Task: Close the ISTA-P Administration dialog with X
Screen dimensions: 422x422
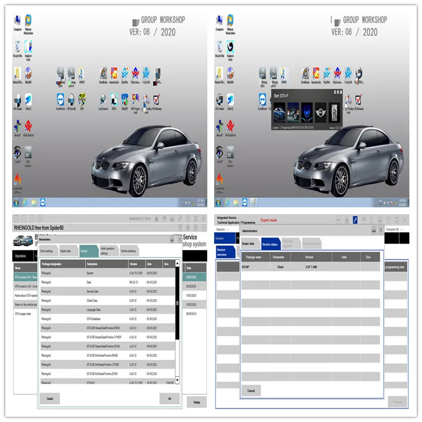Action: point(381,230)
